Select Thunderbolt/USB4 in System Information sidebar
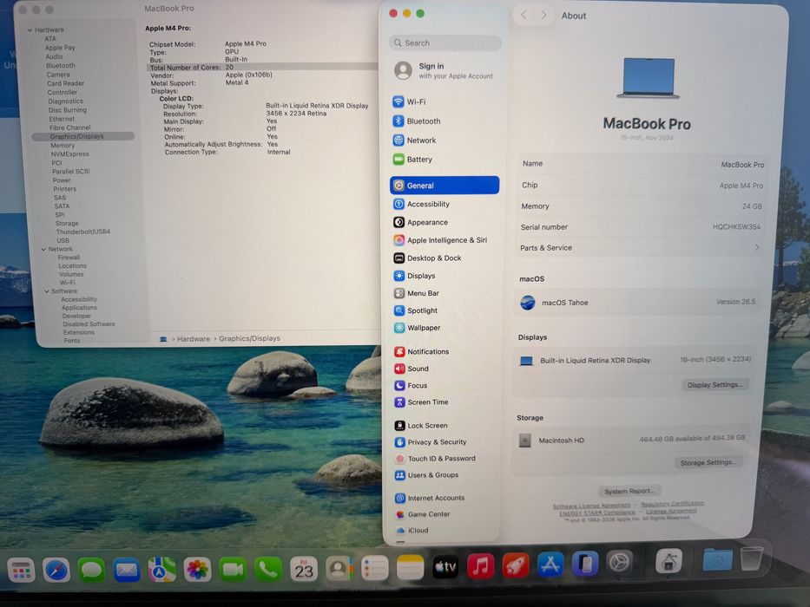810x607 pixels. click(83, 232)
